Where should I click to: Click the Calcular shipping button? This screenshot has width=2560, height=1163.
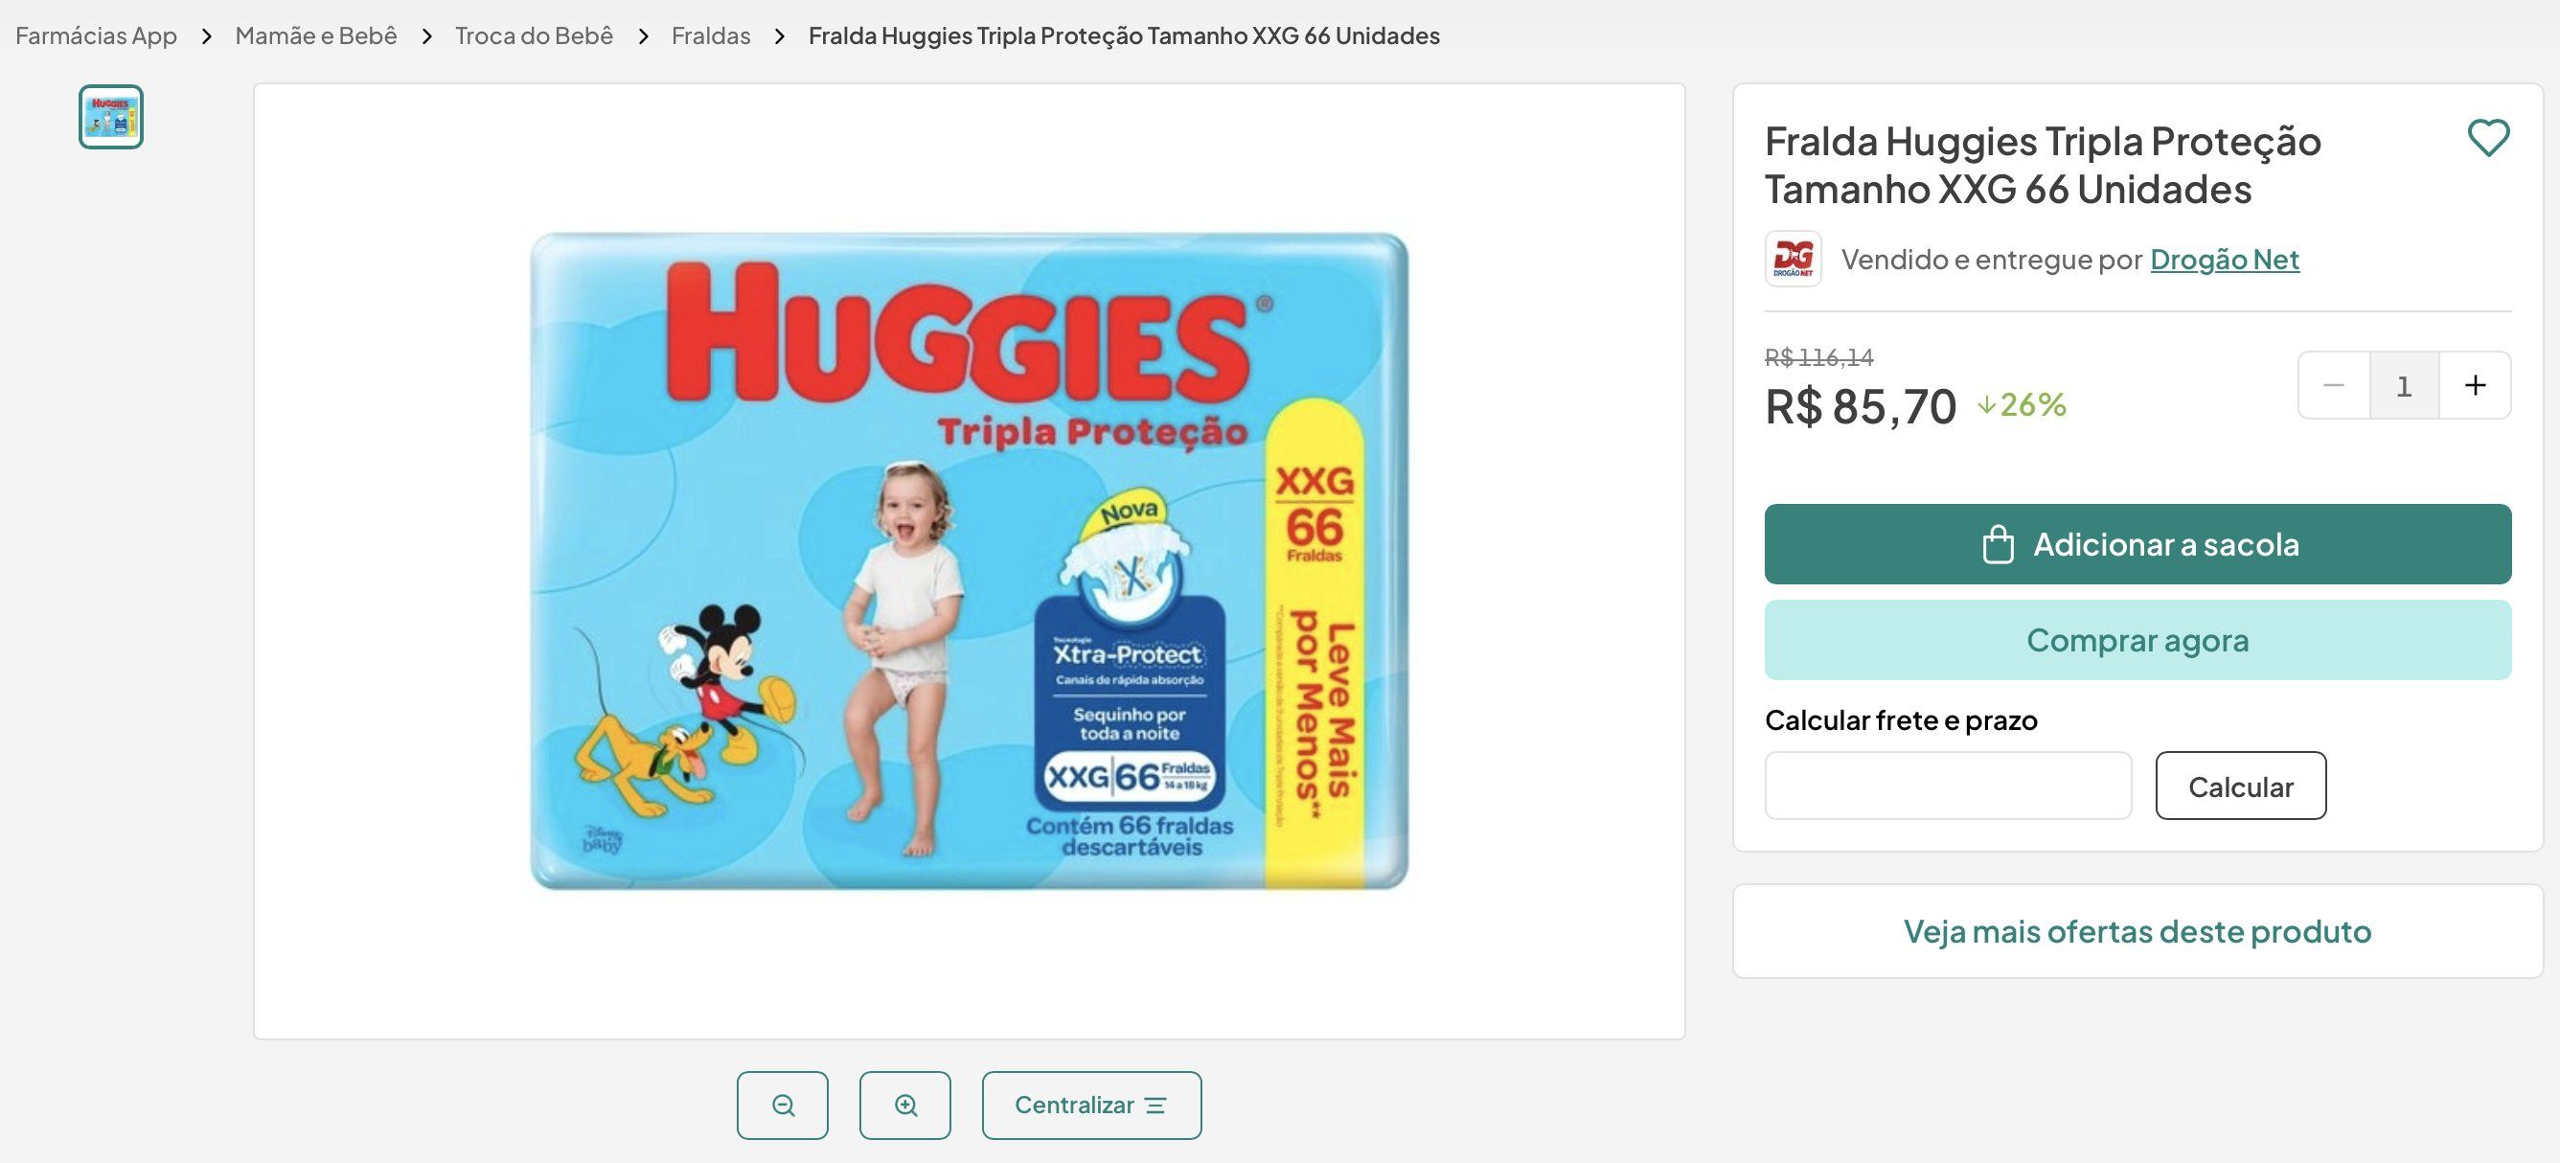(x=2240, y=787)
